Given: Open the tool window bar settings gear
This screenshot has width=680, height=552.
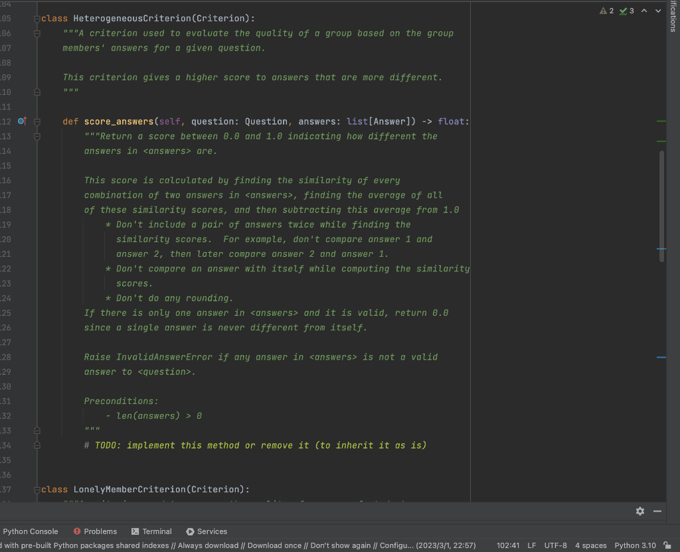Looking at the screenshot, I should click(639, 512).
